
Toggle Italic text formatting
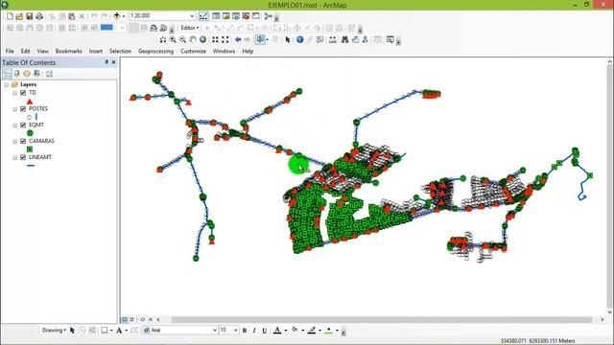click(254, 330)
